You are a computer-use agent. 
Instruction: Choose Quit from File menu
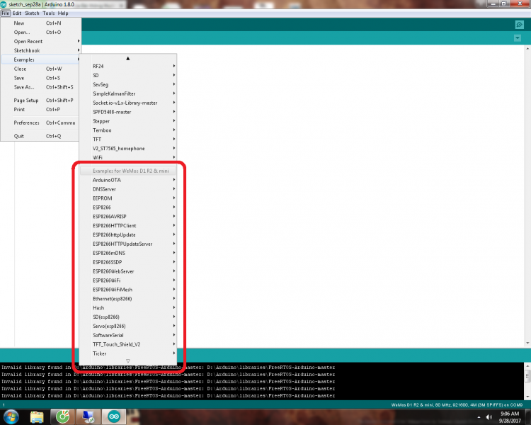click(40, 136)
